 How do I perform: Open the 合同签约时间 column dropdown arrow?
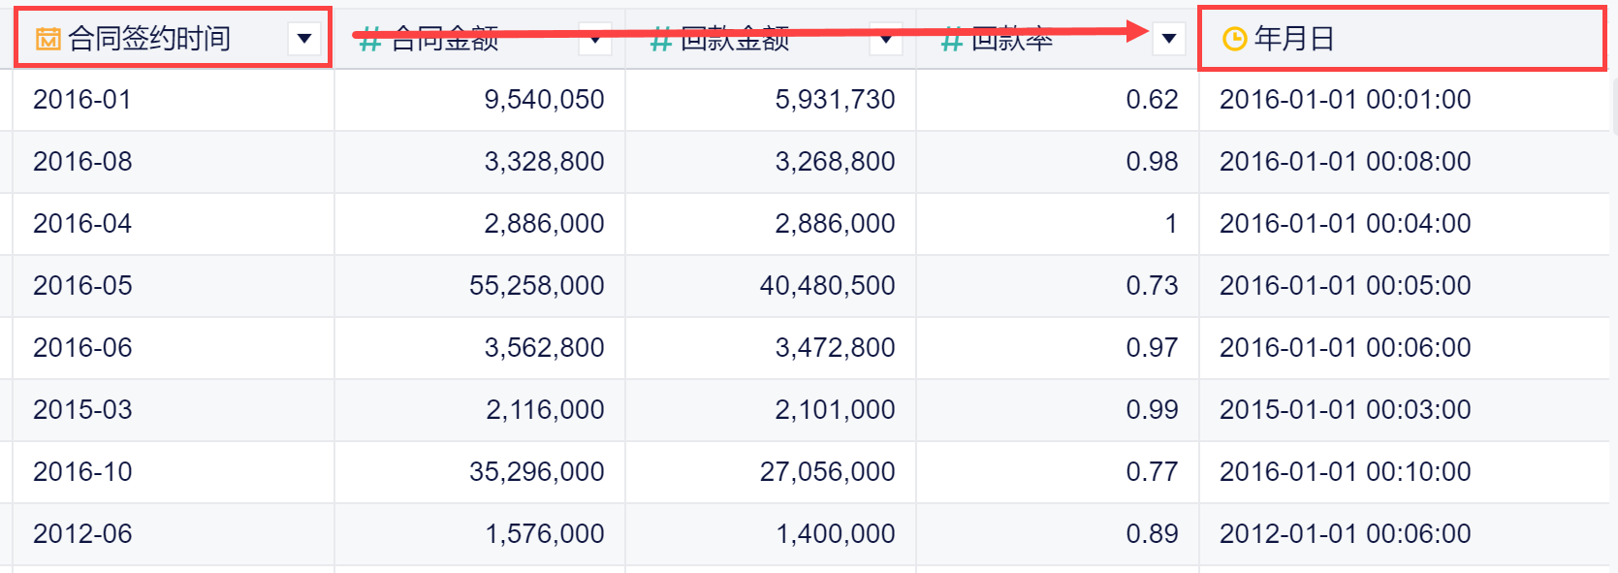coord(304,39)
